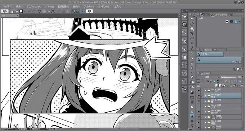Select the Text tool A icon
The height and width of the screenshot is (131, 245).
pos(192,117)
